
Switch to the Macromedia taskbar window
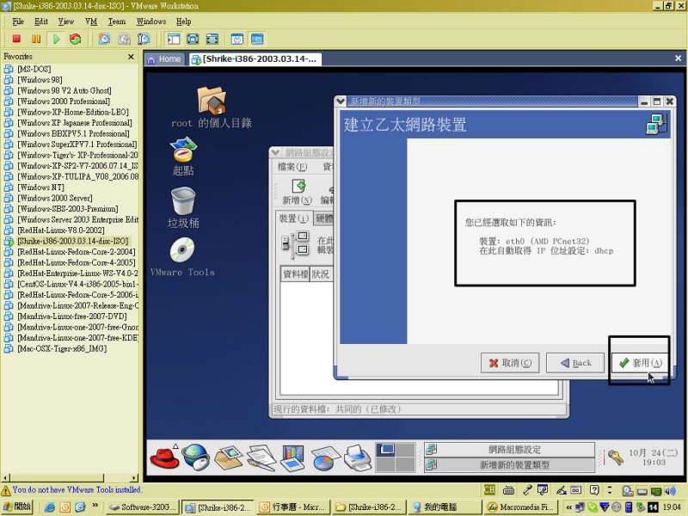[x=520, y=507]
